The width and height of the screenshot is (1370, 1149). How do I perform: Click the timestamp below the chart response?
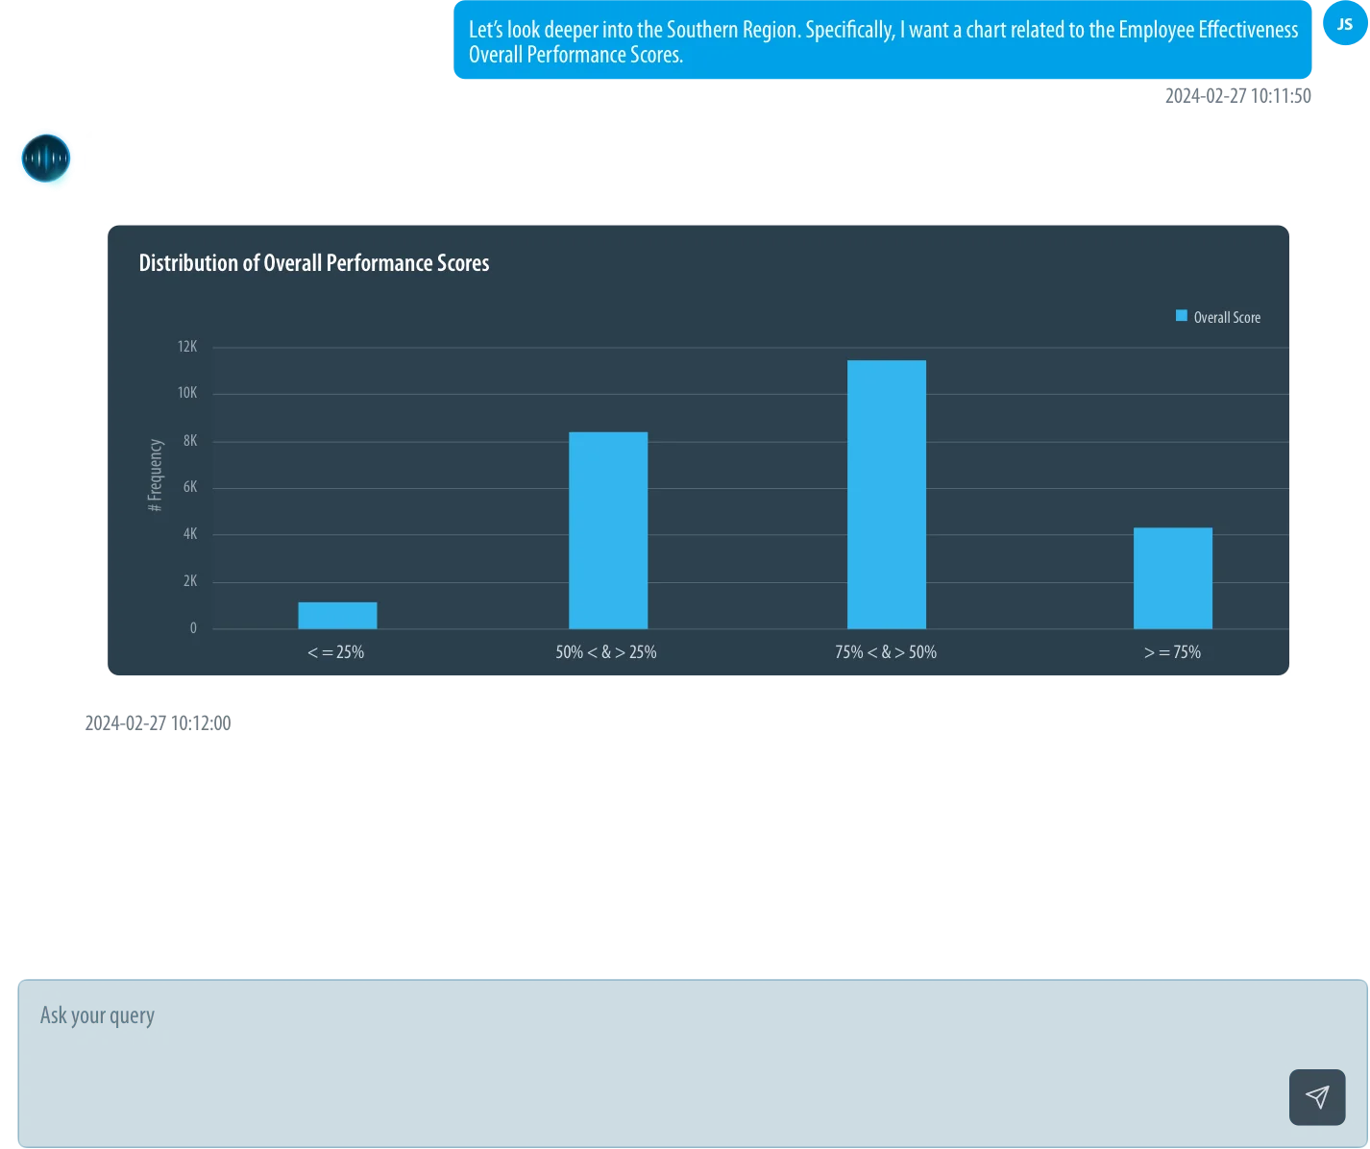coord(158,725)
